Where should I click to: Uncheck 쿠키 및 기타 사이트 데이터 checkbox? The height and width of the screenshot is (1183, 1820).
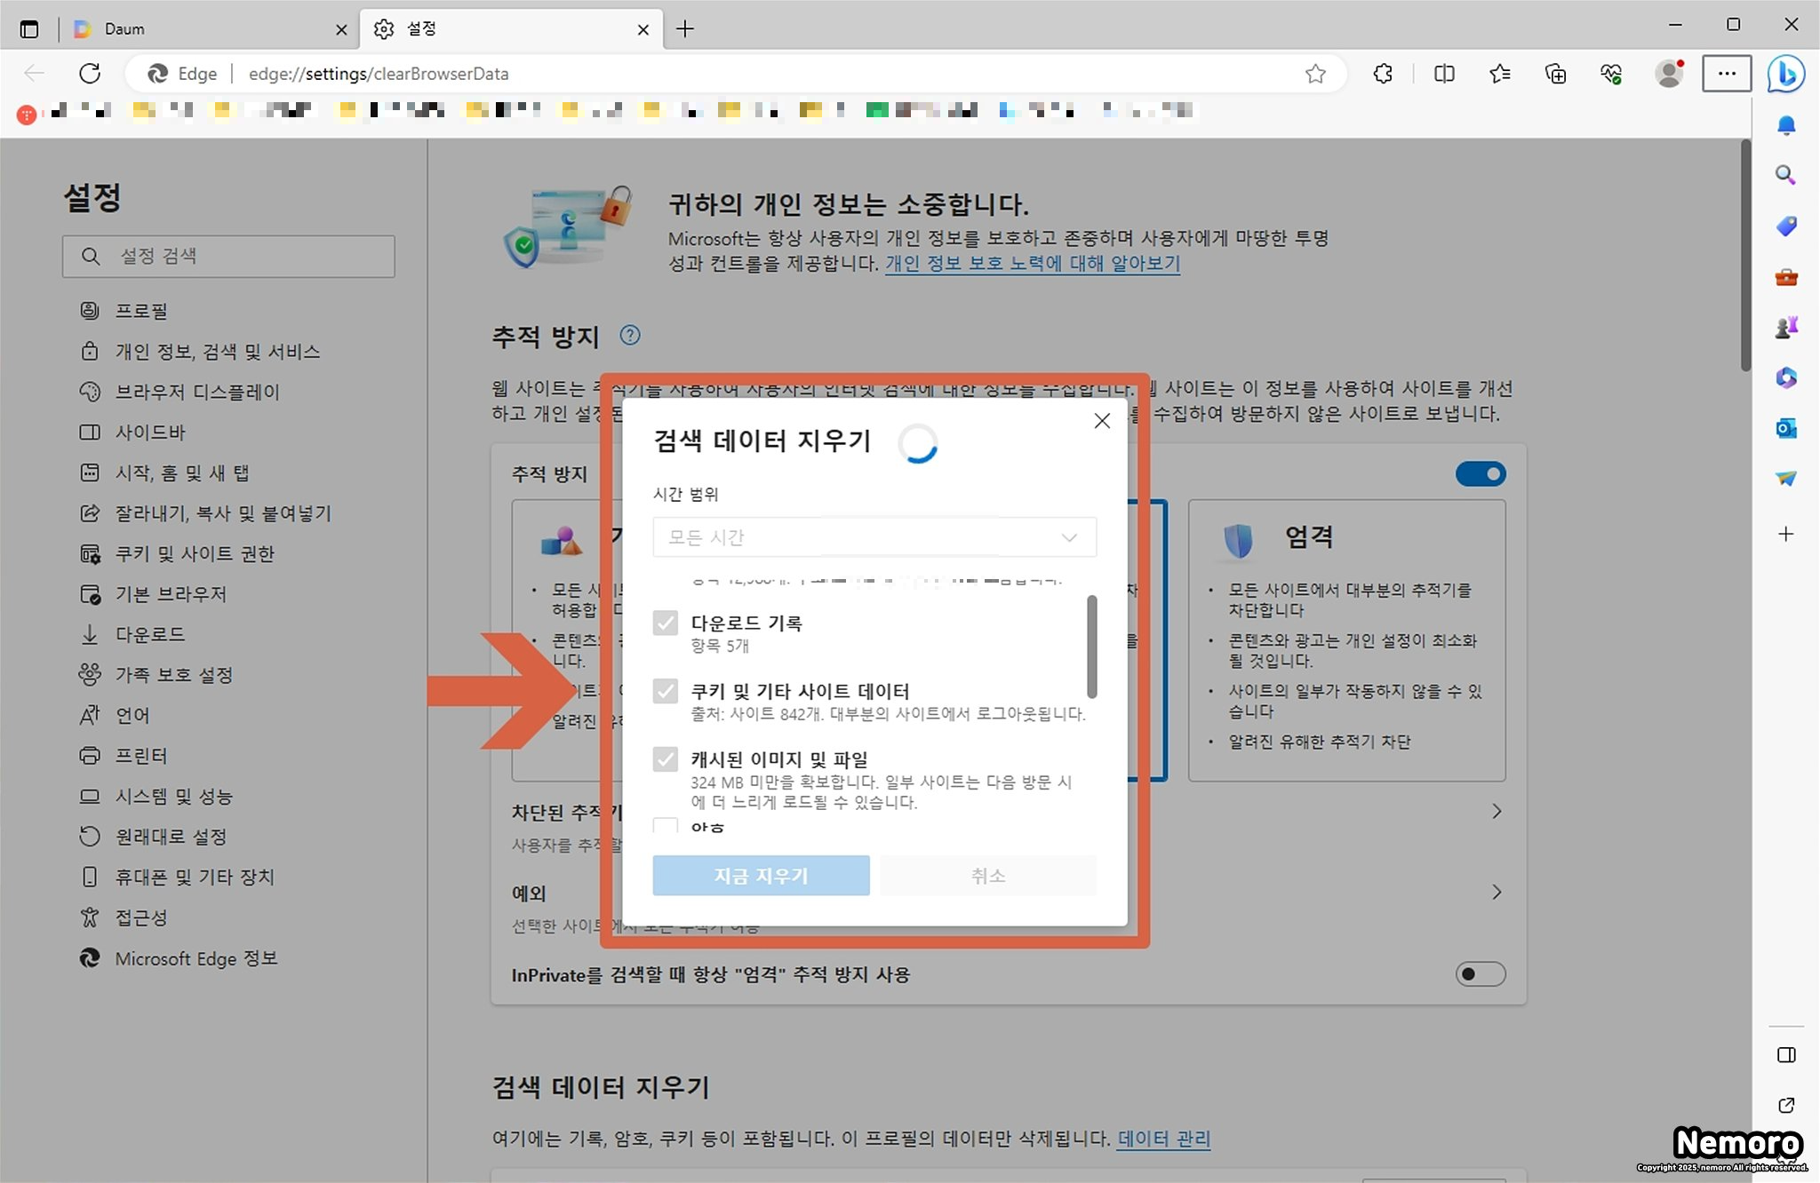pyautogui.click(x=666, y=691)
